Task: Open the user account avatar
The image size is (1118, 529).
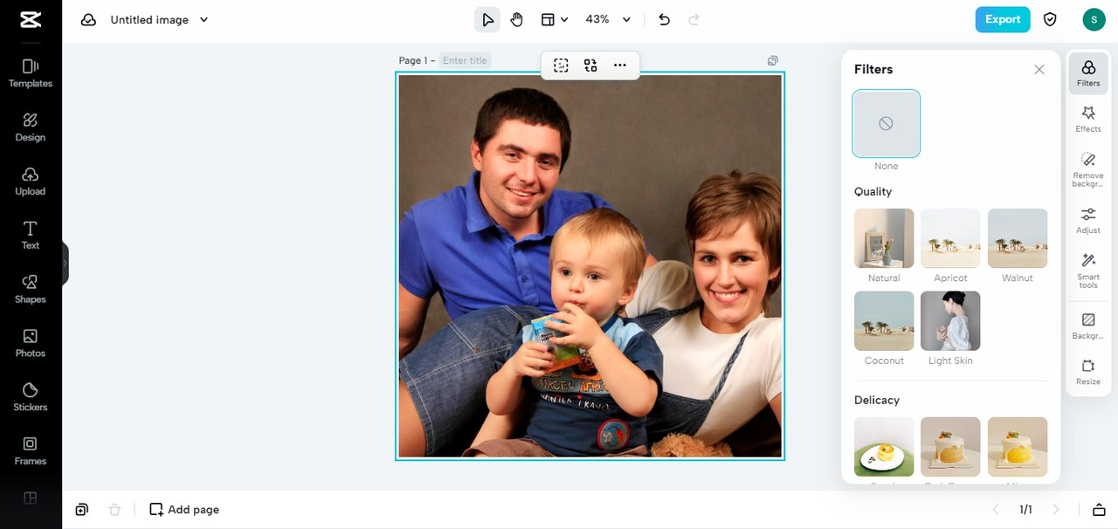Action: 1094,19
